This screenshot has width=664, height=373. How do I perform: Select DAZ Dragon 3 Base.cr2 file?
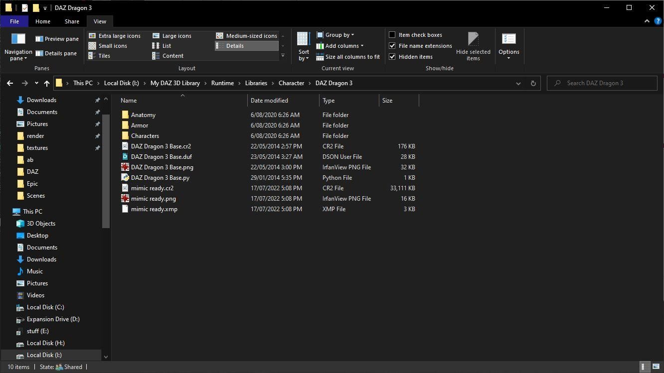[161, 146]
